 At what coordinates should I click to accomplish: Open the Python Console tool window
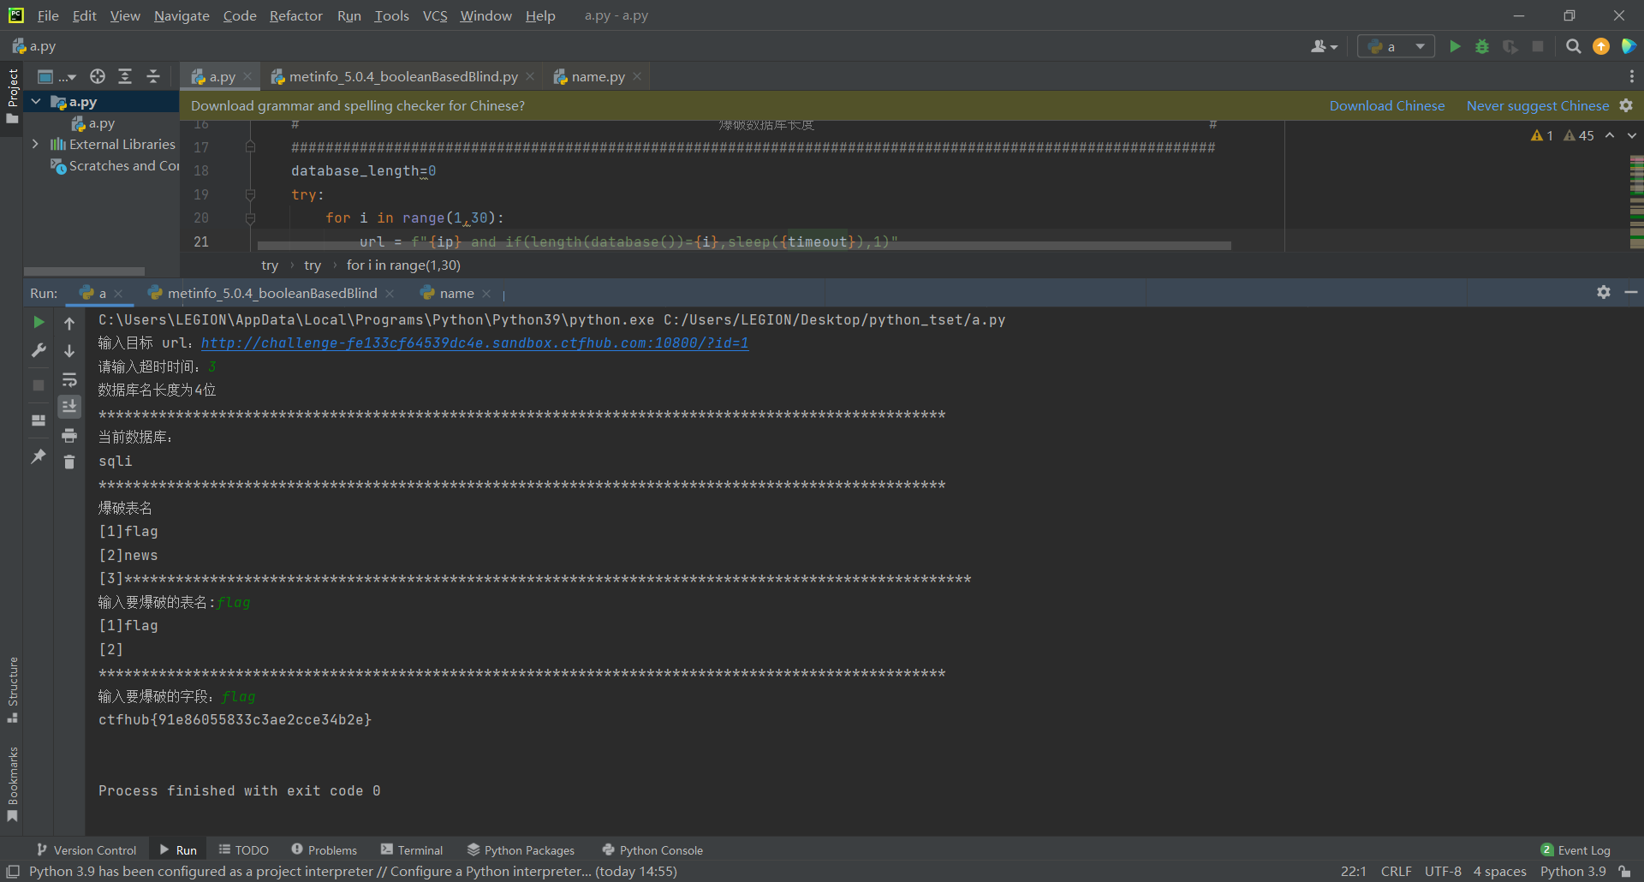(x=652, y=849)
